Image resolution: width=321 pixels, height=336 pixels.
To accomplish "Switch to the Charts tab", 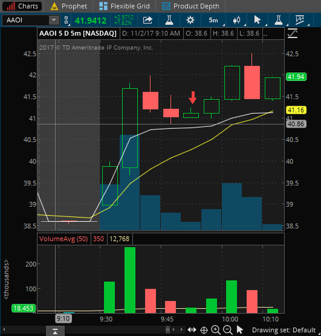I will point(22,6).
